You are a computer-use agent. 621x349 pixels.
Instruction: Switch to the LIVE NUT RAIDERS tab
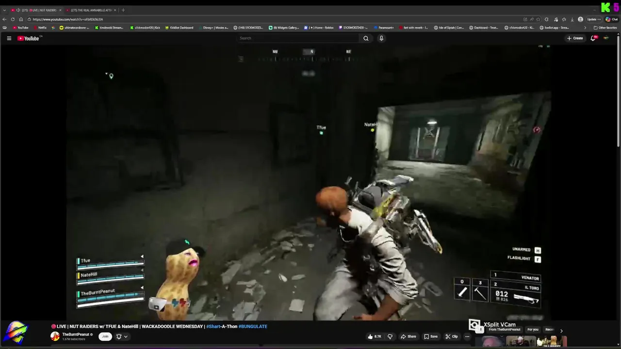[x=36, y=10]
